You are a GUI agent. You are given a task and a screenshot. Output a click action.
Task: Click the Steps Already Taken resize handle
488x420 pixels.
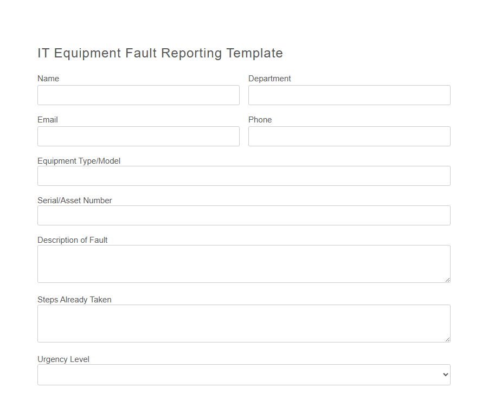click(448, 339)
